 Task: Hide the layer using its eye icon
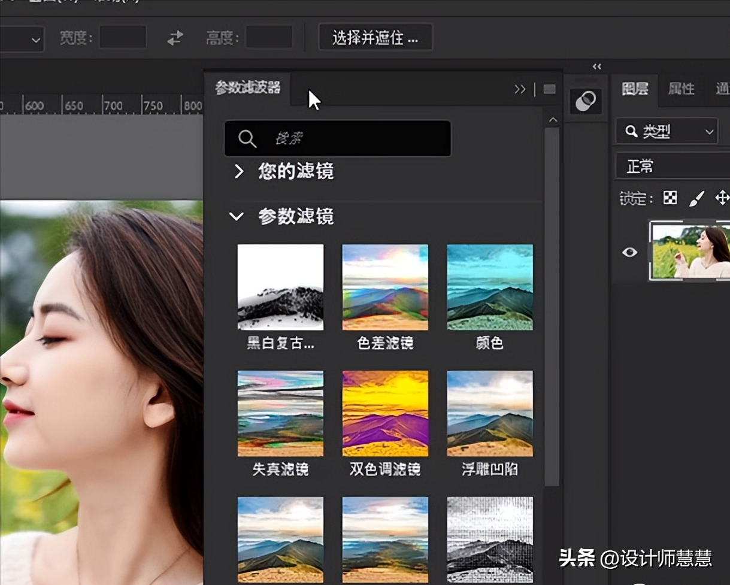pyautogui.click(x=629, y=252)
